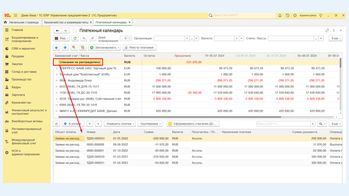Open the Вид dropdown
The image size is (349, 196).
tap(61, 38)
